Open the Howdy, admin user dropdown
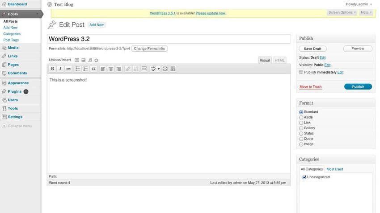 tap(359, 4)
